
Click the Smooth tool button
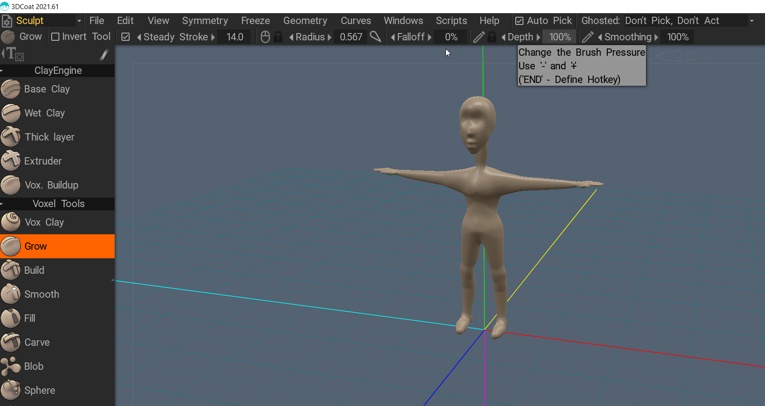[41, 295]
